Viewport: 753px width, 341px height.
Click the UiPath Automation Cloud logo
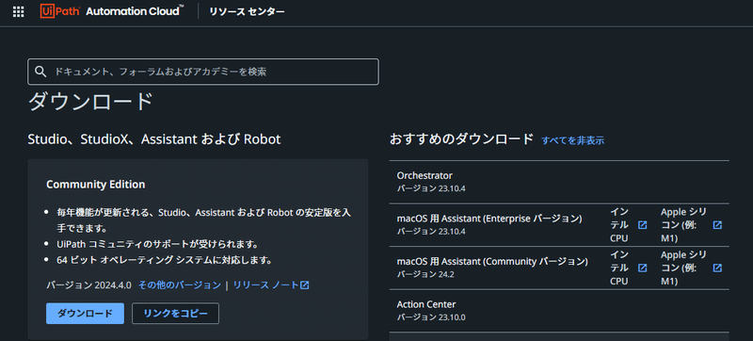(x=111, y=11)
